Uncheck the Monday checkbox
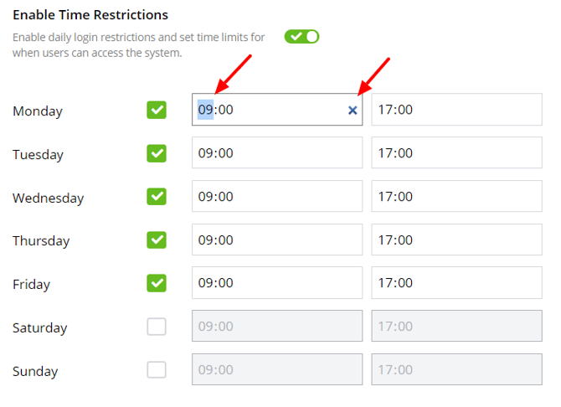561x407 pixels. tap(157, 110)
